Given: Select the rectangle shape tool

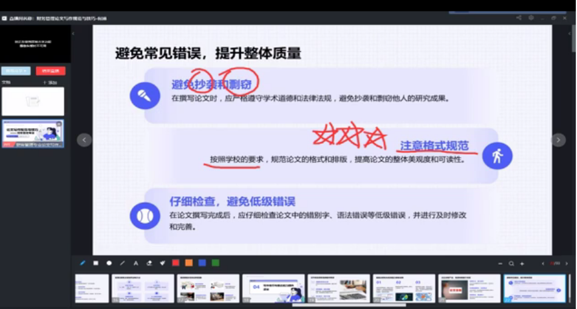Looking at the screenshot, I should pos(96,263).
